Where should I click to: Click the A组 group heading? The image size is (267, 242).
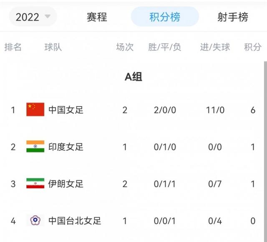pos(133,77)
